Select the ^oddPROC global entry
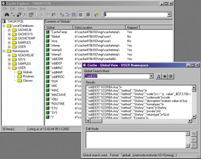This screenshot has width=201, height=159. 55,77
